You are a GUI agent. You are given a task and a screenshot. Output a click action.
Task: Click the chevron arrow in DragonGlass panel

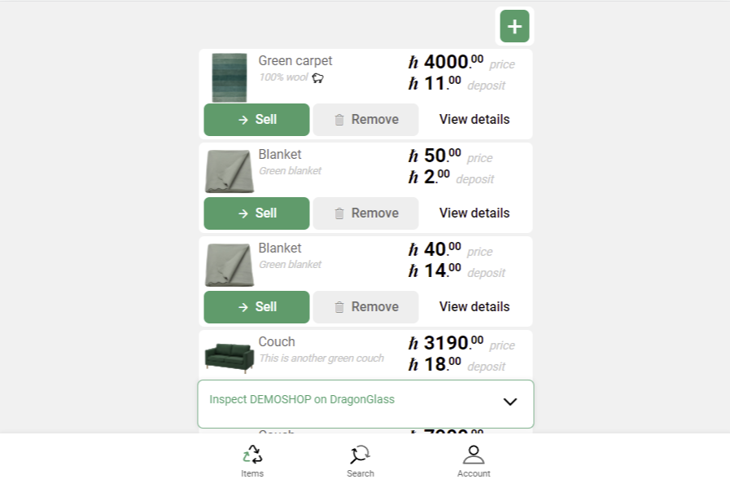[510, 402]
